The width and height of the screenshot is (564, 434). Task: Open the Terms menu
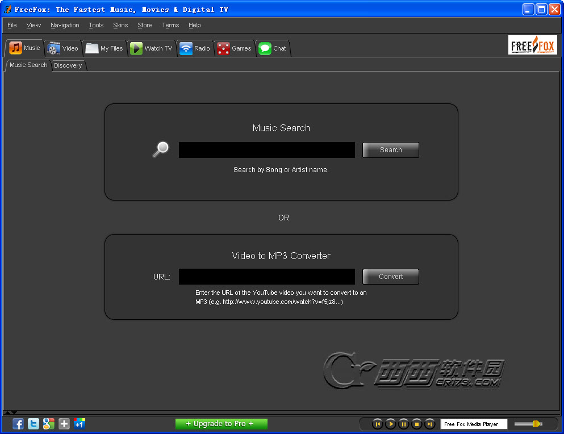point(170,25)
